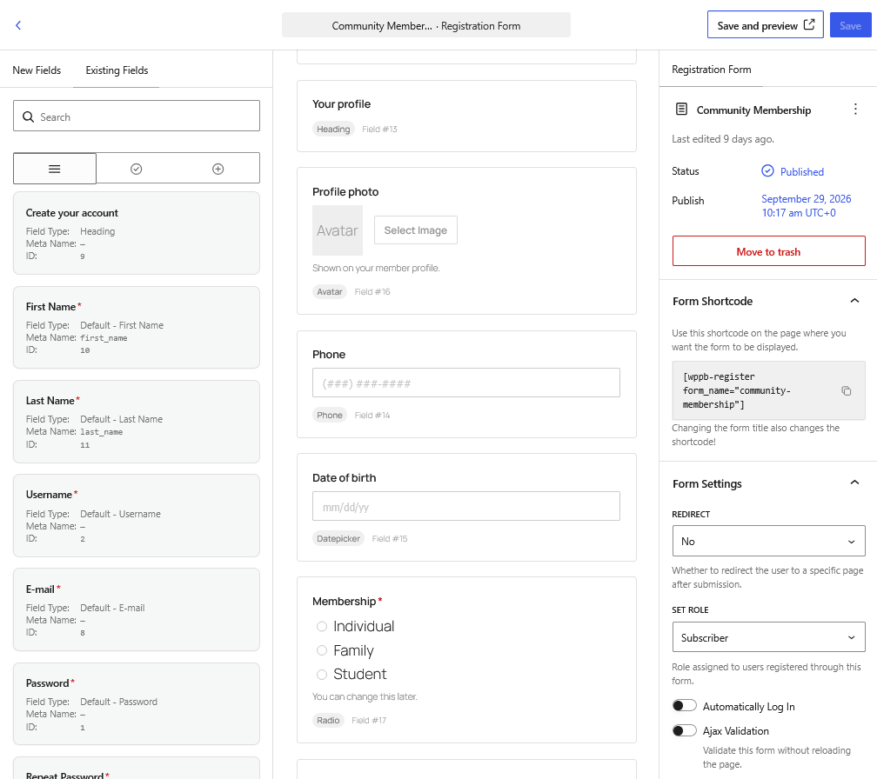The width and height of the screenshot is (877, 779).
Task: Switch to the list view (hamburger) filter
Action: (54, 169)
